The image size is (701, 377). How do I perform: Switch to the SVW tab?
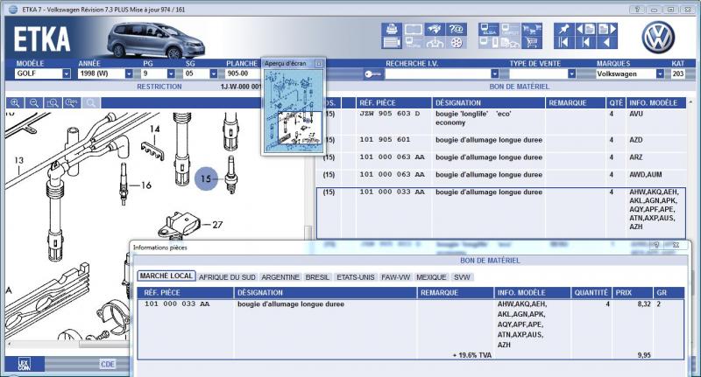tap(462, 277)
